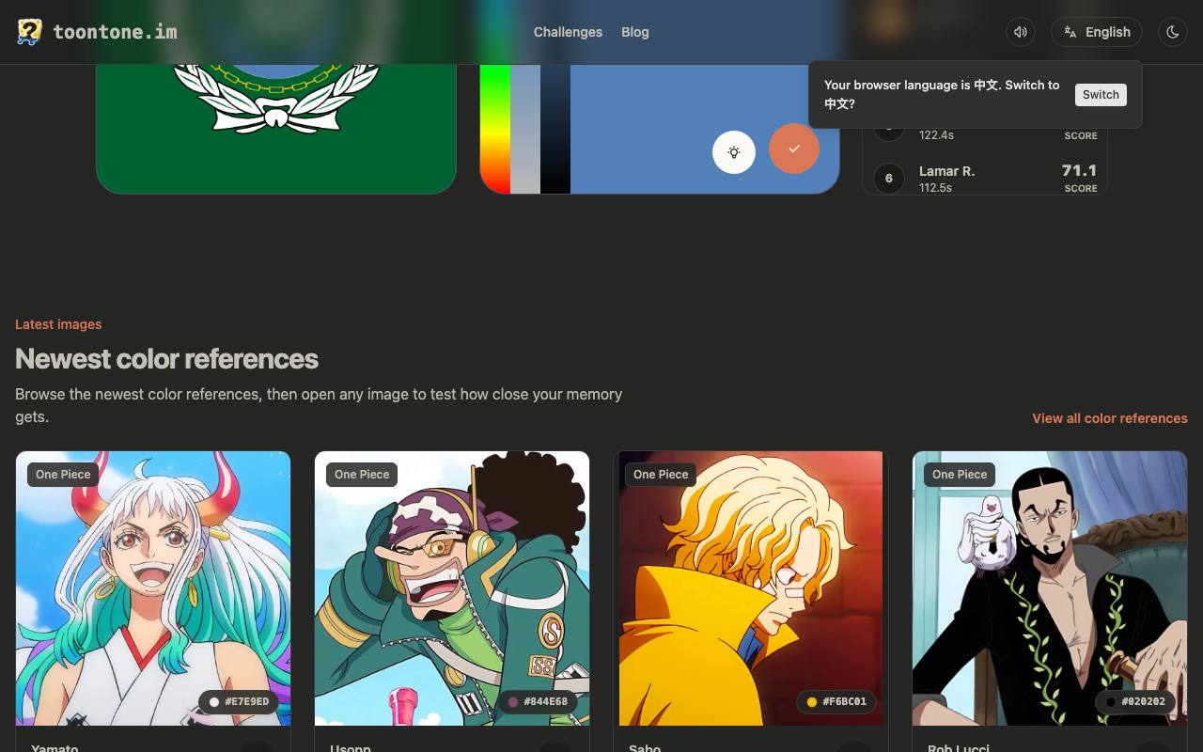Click the 71.1 score value

1079,170
